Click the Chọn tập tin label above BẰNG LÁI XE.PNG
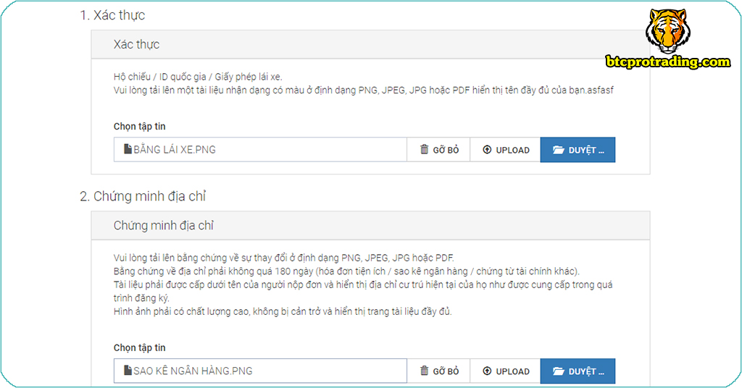 click(x=139, y=127)
